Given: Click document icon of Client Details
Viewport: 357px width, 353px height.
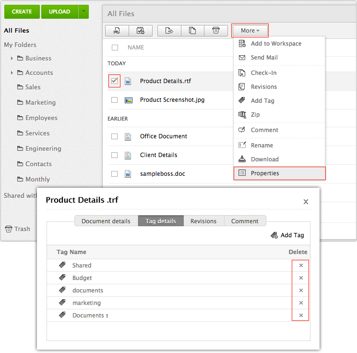Looking at the screenshot, I should pos(128,156).
